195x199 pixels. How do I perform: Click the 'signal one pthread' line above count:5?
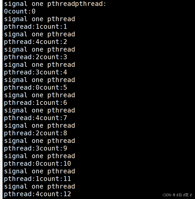tap(40, 80)
